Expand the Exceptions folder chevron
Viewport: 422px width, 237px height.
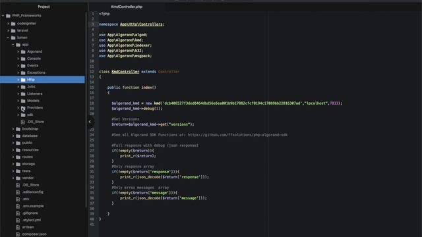coord(18,73)
